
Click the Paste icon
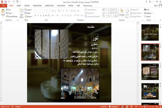[x=3, y=11]
